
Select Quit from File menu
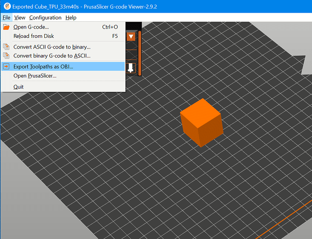(63, 87)
